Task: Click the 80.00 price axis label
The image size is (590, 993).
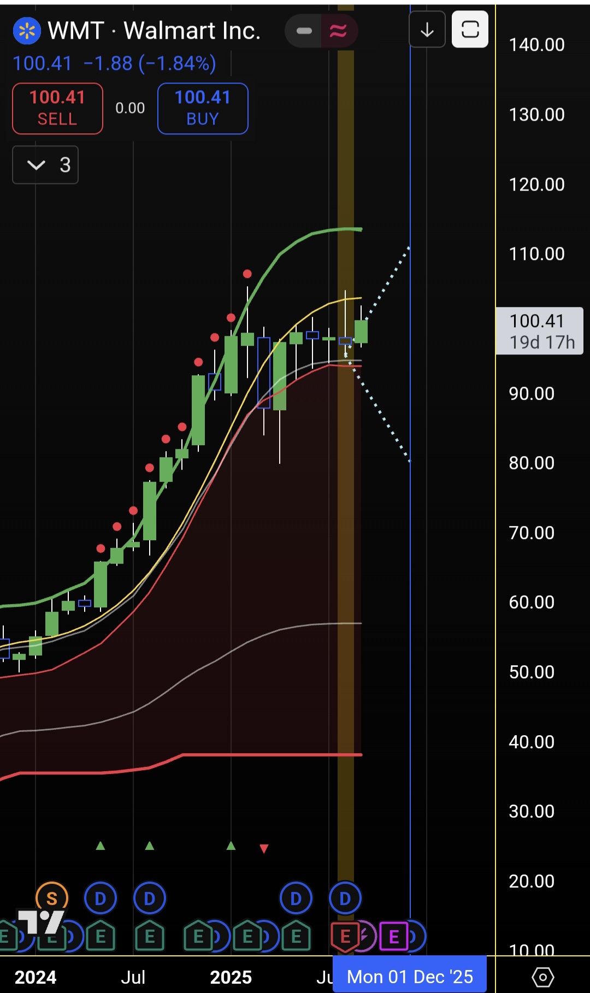Action: click(x=532, y=463)
